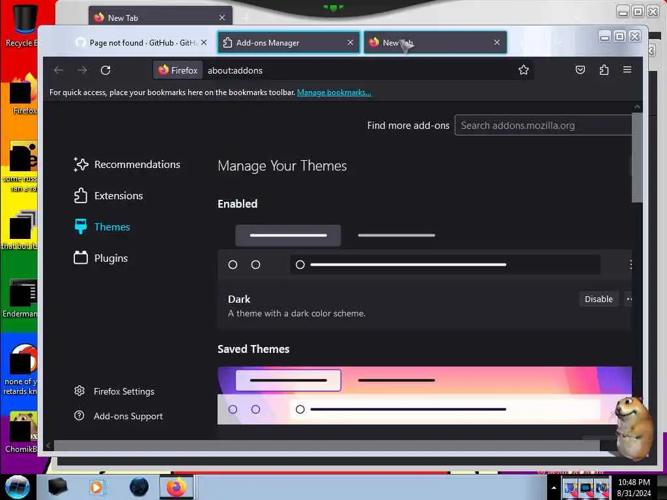Close New Tab in background Firefox window

222,18
